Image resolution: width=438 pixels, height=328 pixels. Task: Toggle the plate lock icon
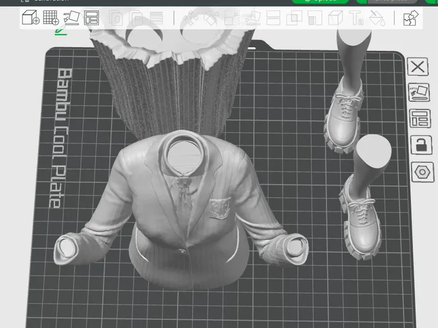pyautogui.click(x=421, y=145)
